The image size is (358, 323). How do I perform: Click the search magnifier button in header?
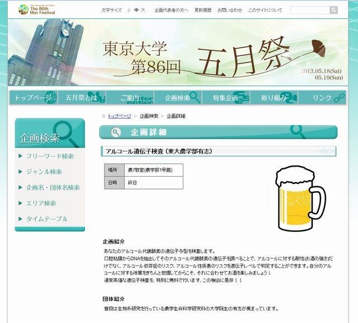[333, 10]
